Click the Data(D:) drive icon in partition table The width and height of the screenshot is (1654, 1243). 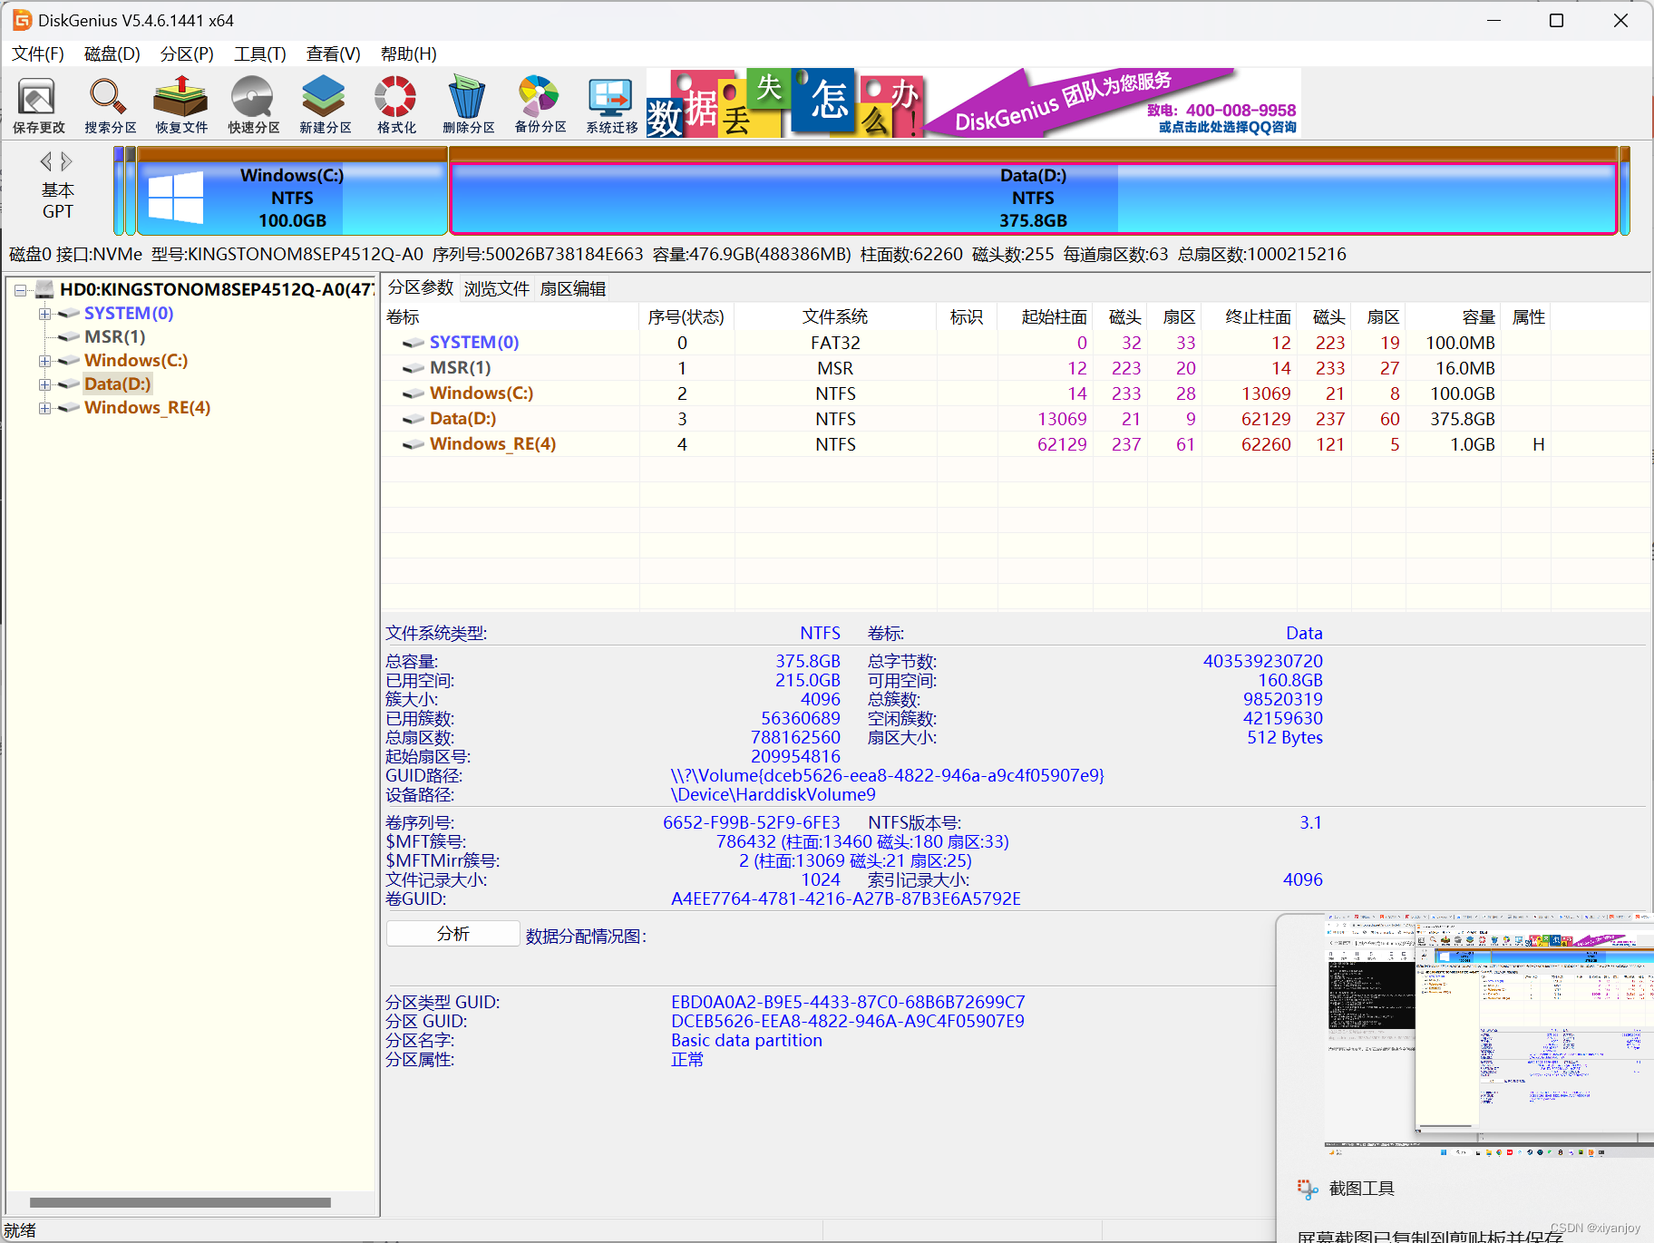coord(413,419)
